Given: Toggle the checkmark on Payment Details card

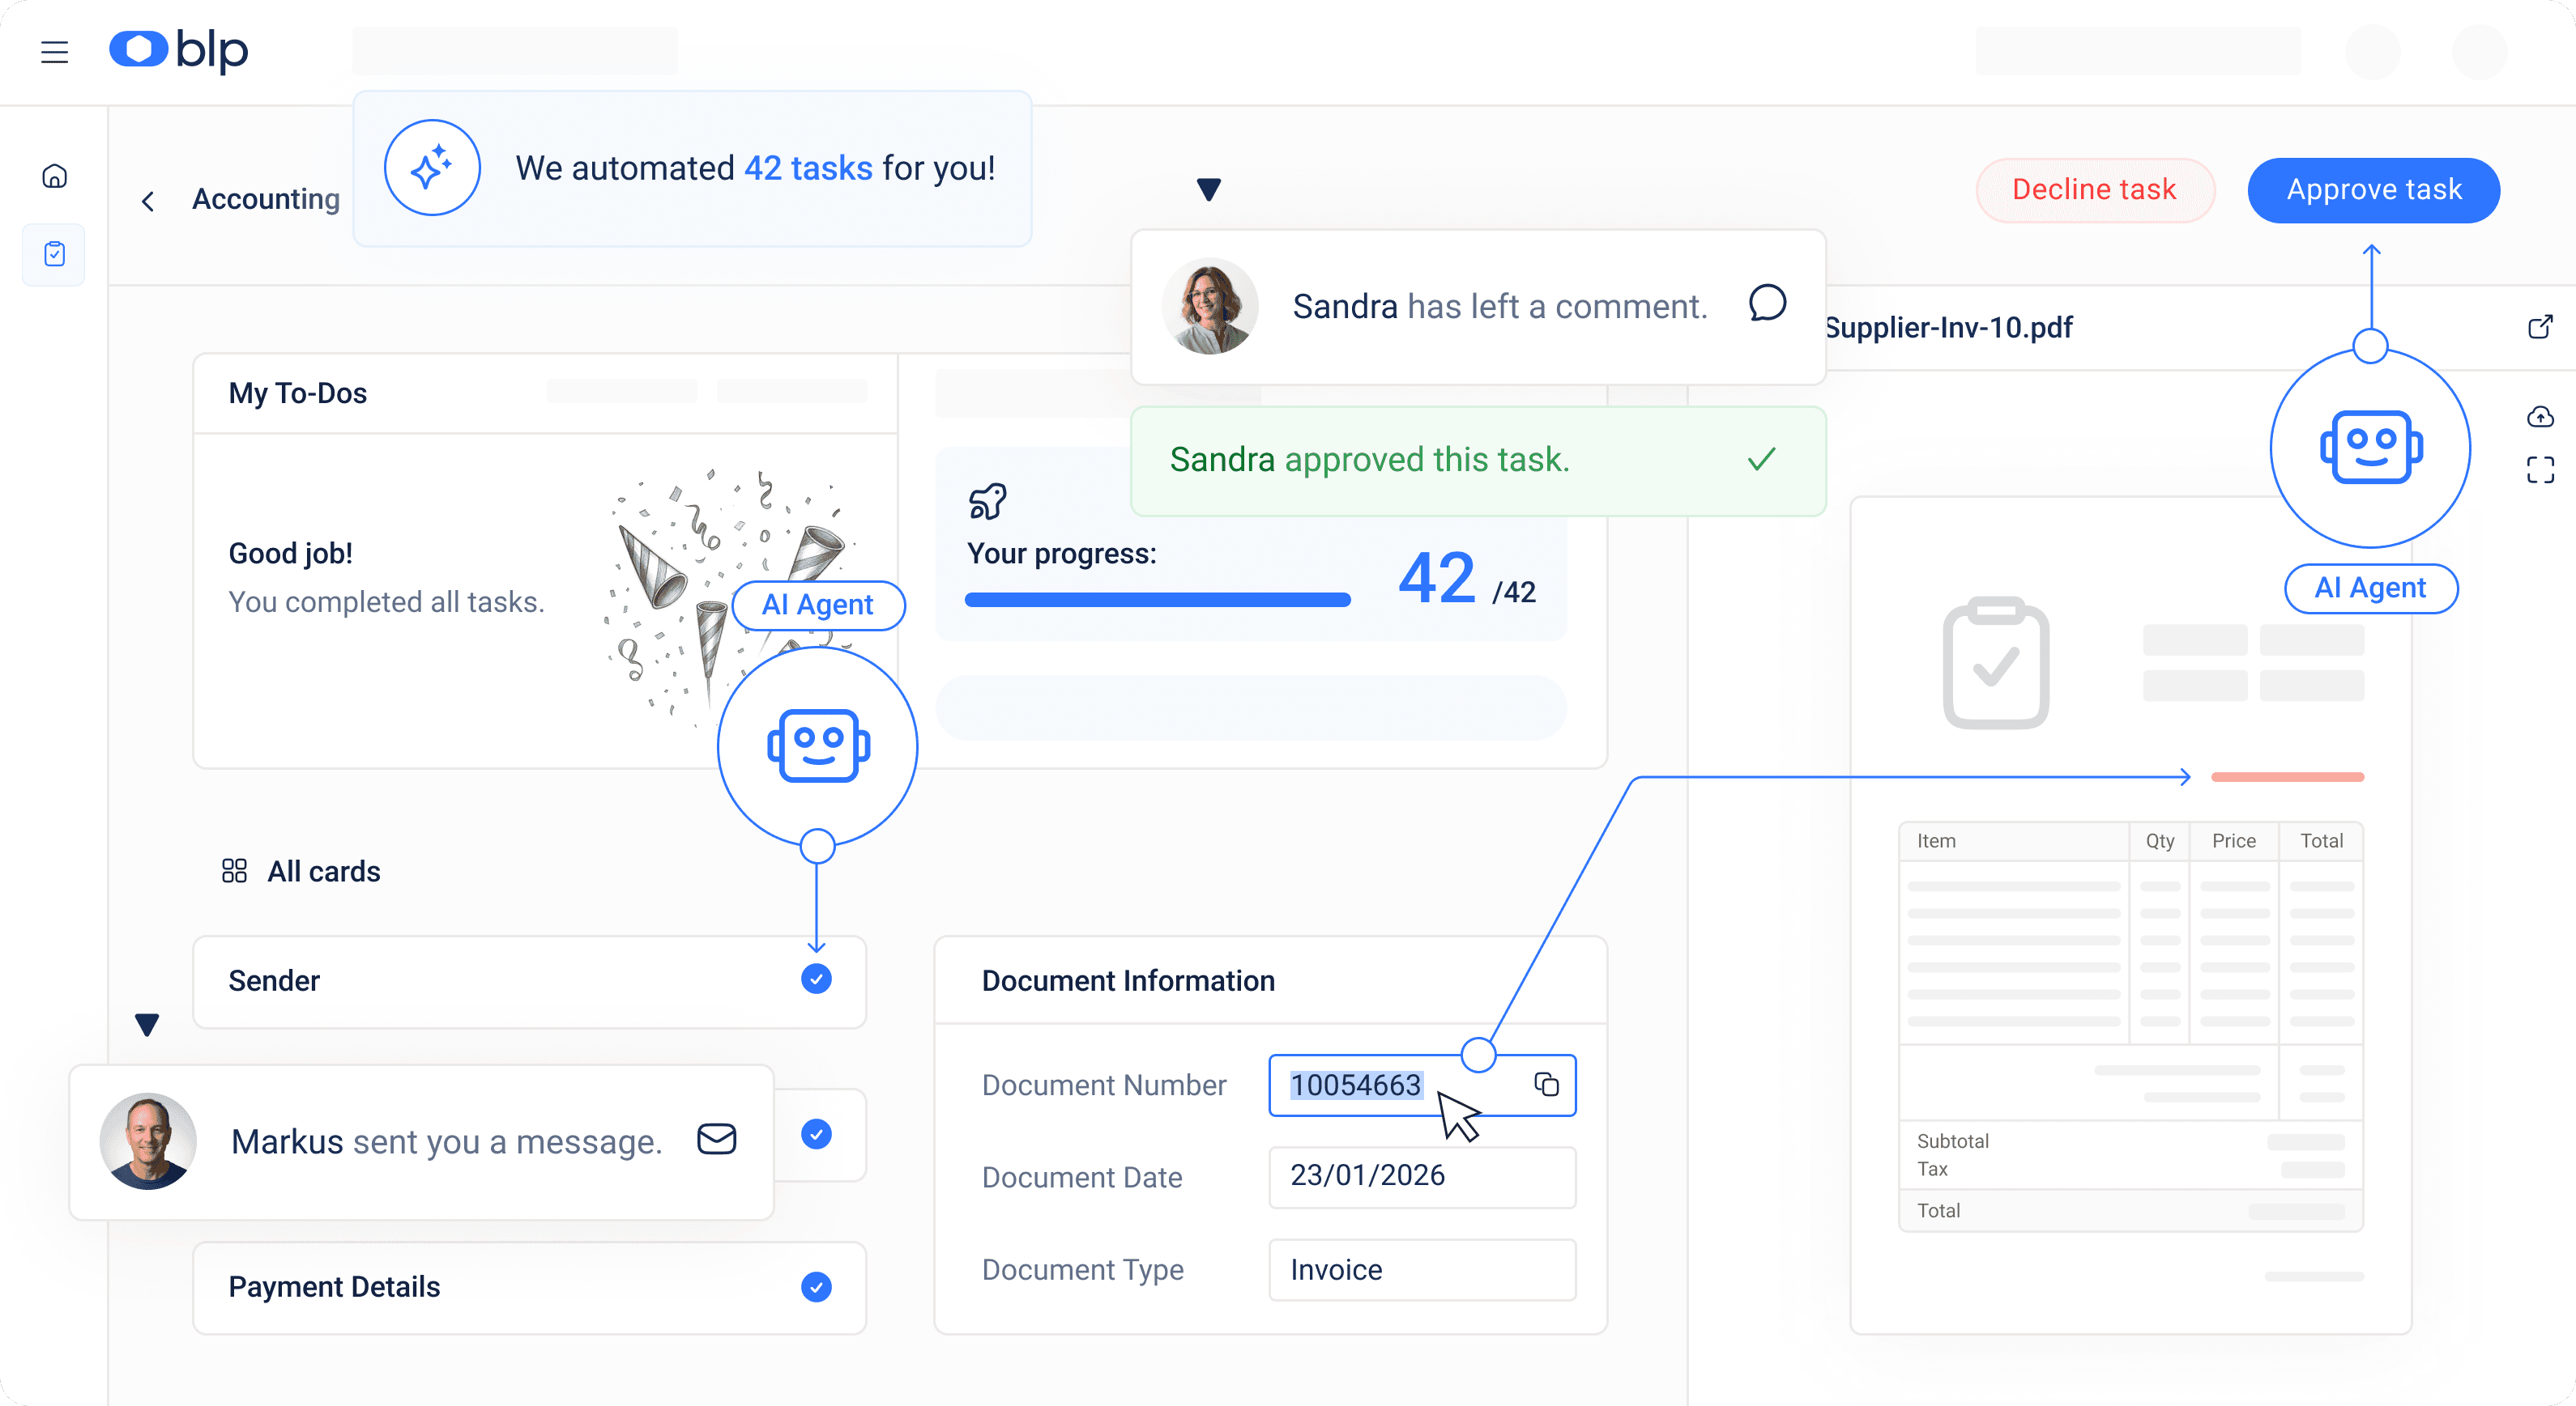Looking at the screenshot, I should click(x=817, y=1287).
